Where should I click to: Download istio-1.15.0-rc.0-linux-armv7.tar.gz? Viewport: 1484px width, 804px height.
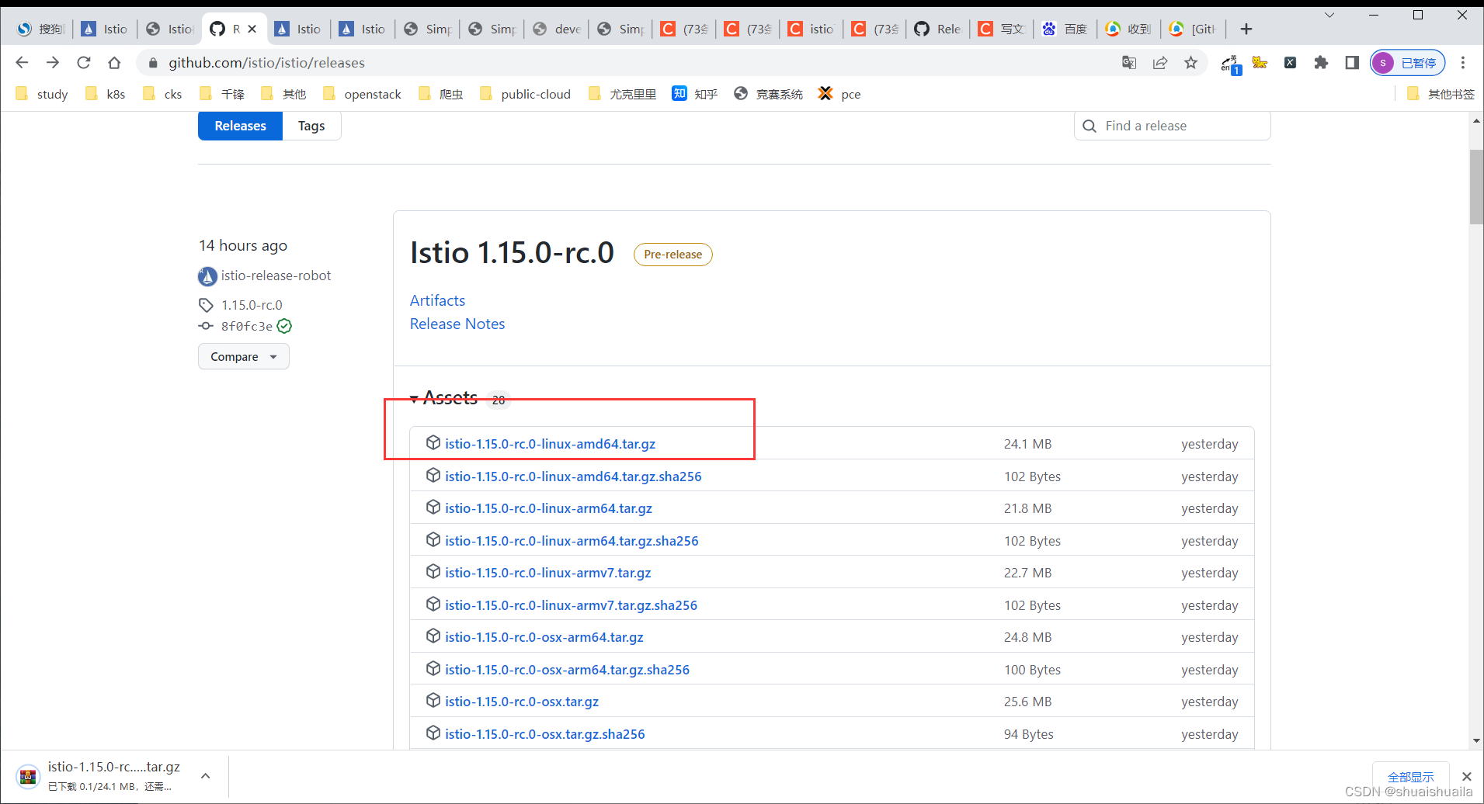tap(547, 573)
